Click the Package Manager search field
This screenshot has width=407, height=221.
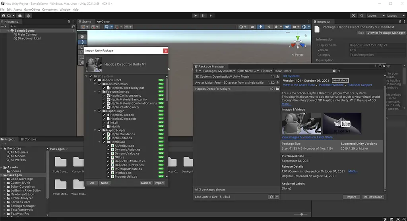pos(361,71)
